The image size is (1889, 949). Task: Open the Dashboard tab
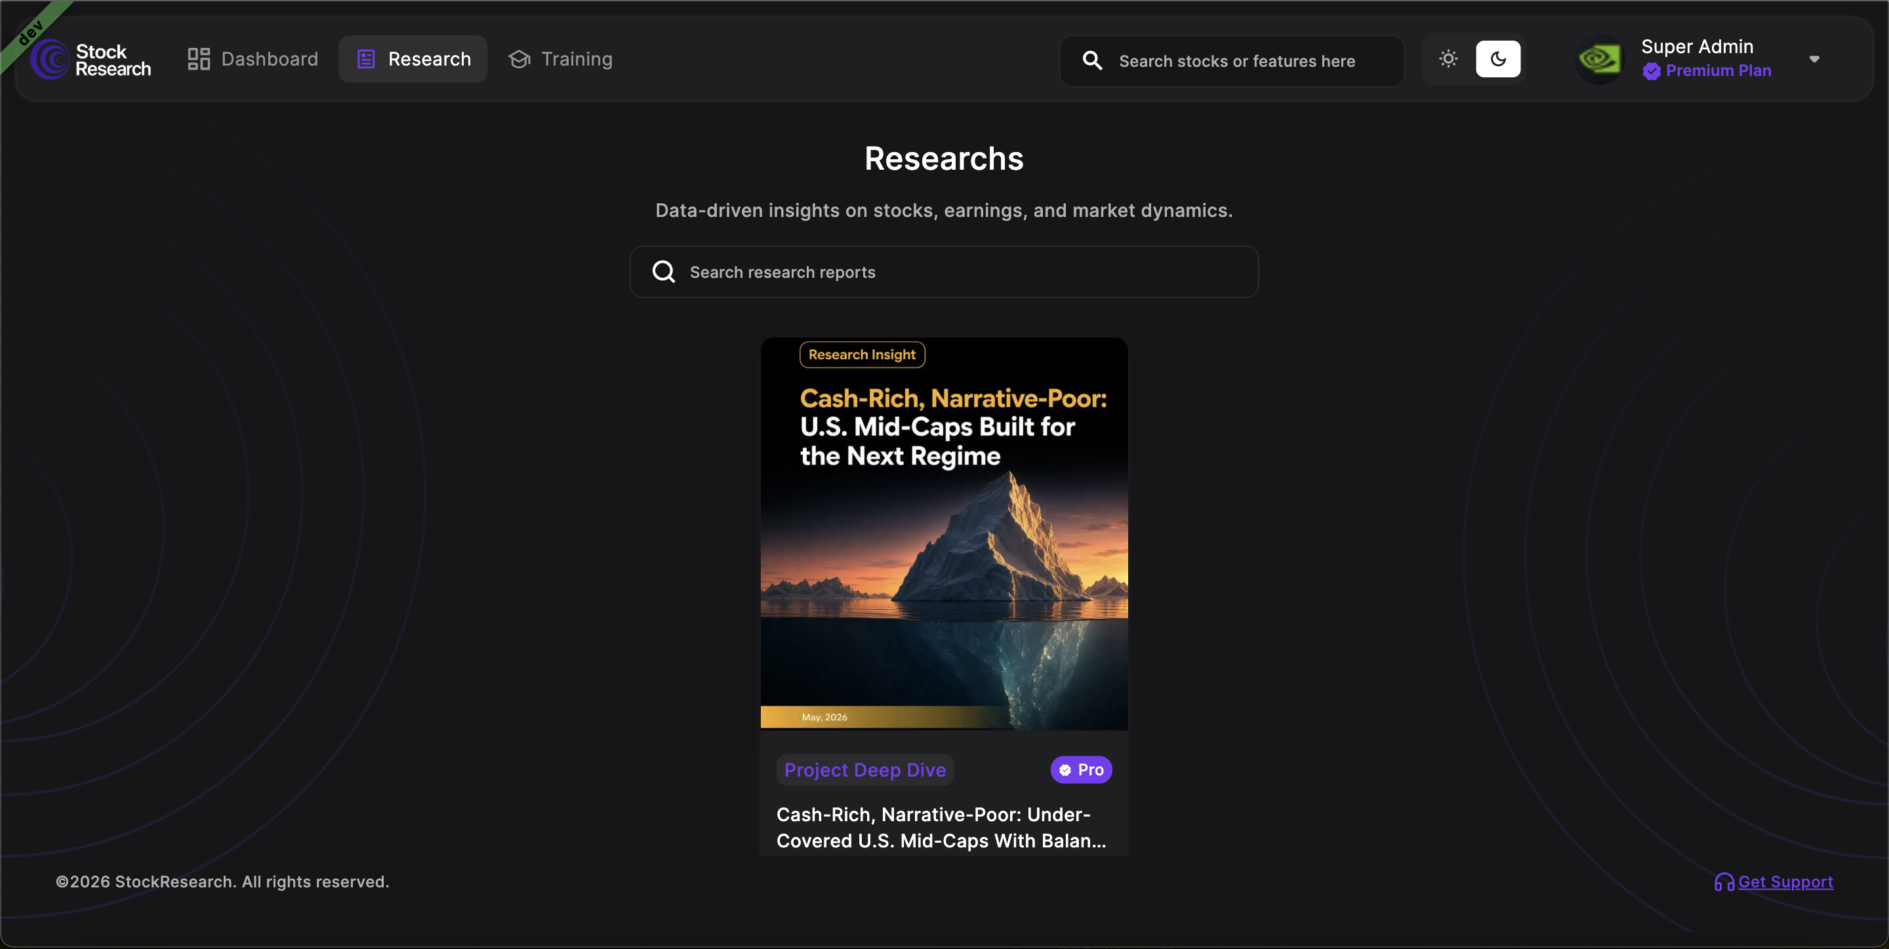point(253,58)
